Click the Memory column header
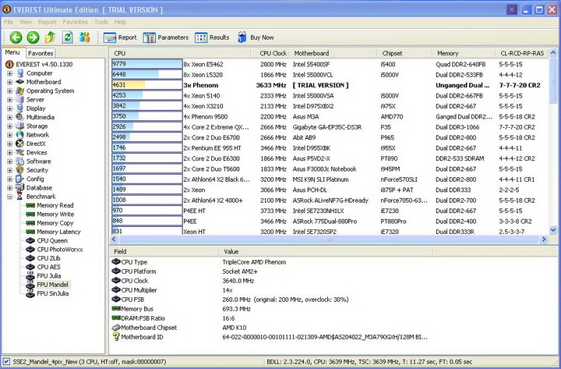Viewport: 561px width, 369px height. pos(464,53)
